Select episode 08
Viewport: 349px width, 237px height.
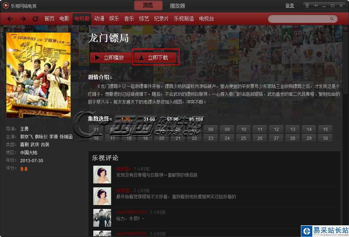pyautogui.click(x=211, y=129)
